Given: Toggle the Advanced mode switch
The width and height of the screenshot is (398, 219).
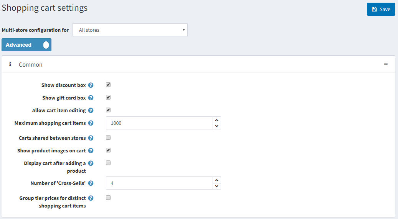Looking at the screenshot, I should 26,45.
